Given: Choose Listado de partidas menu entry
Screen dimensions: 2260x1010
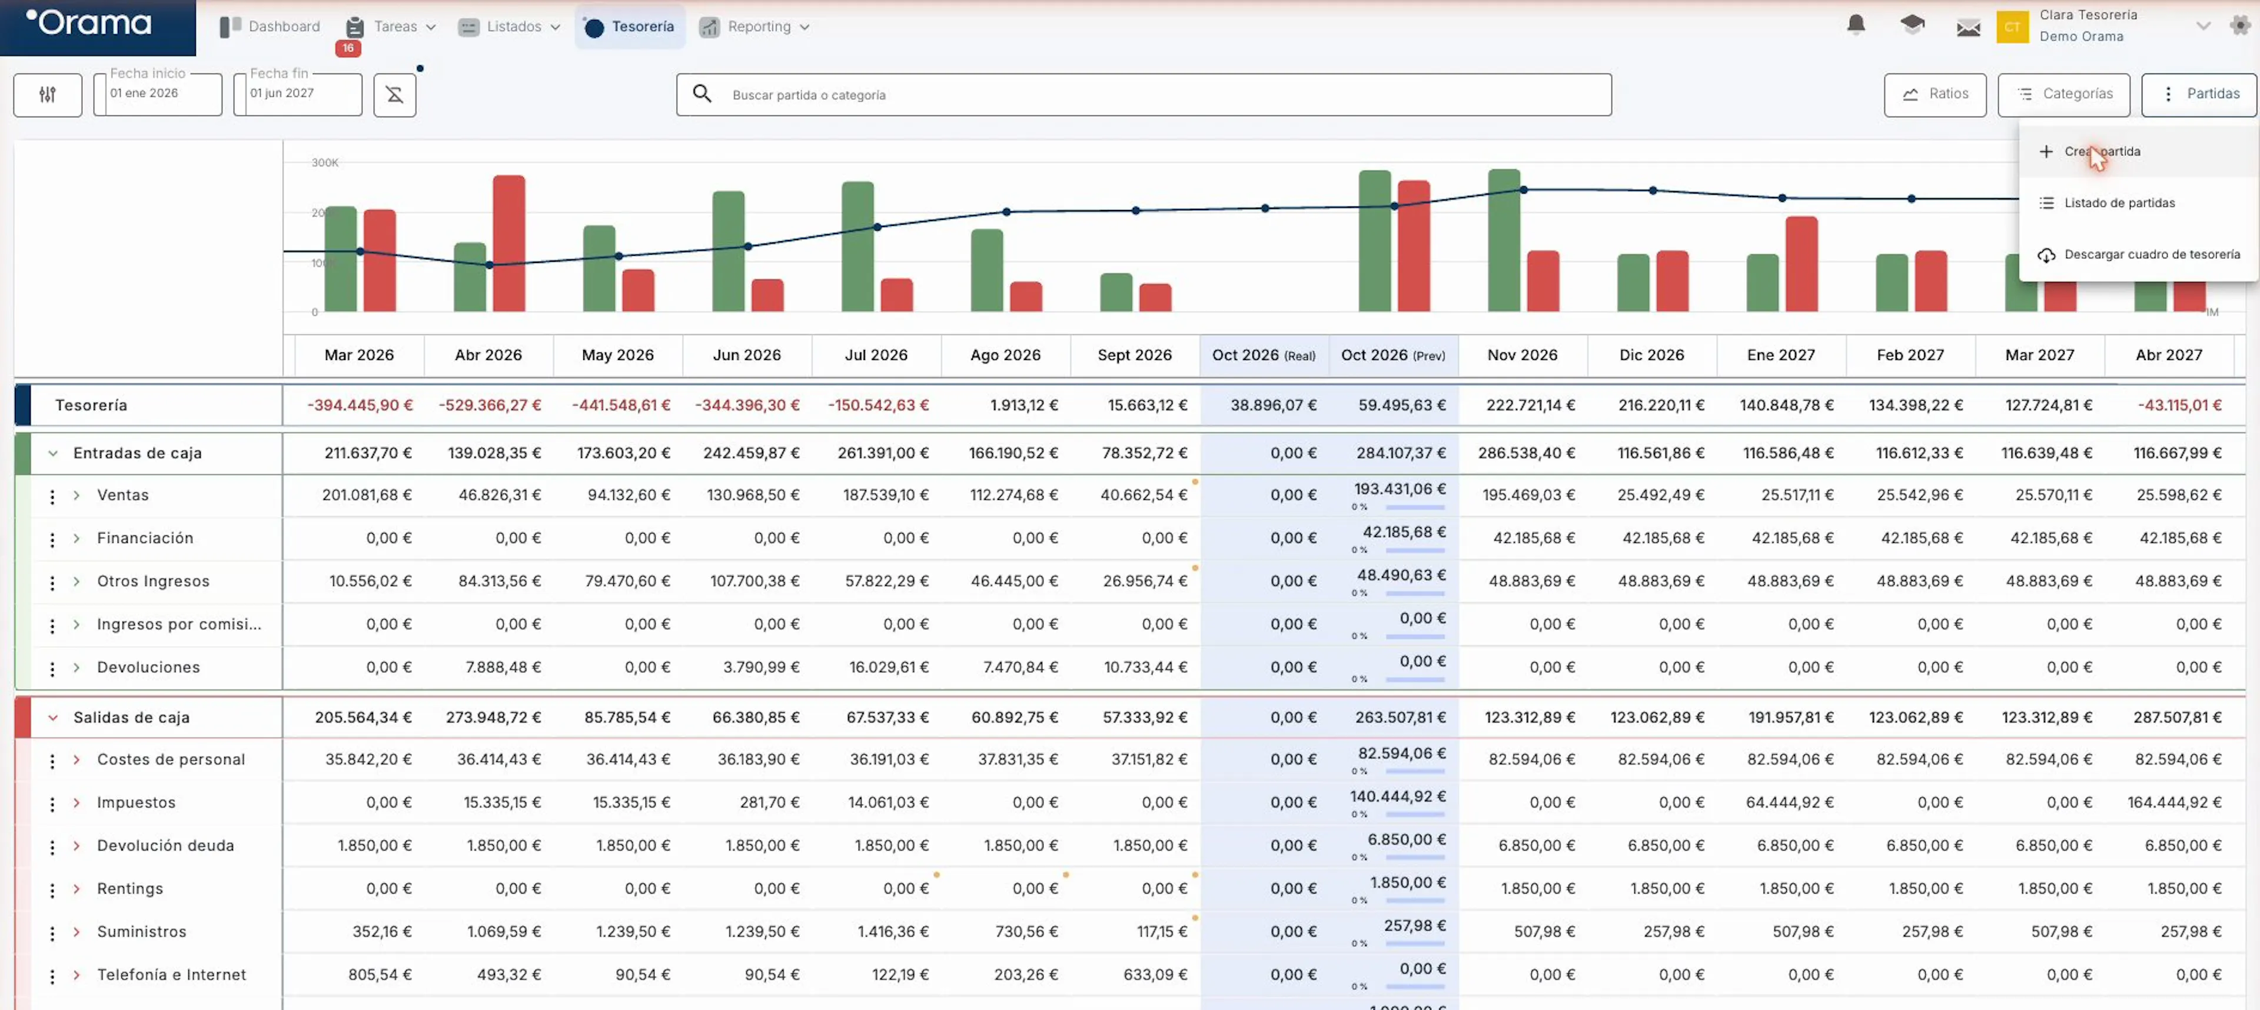Looking at the screenshot, I should pyautogui.click(x=2138, y=202).
